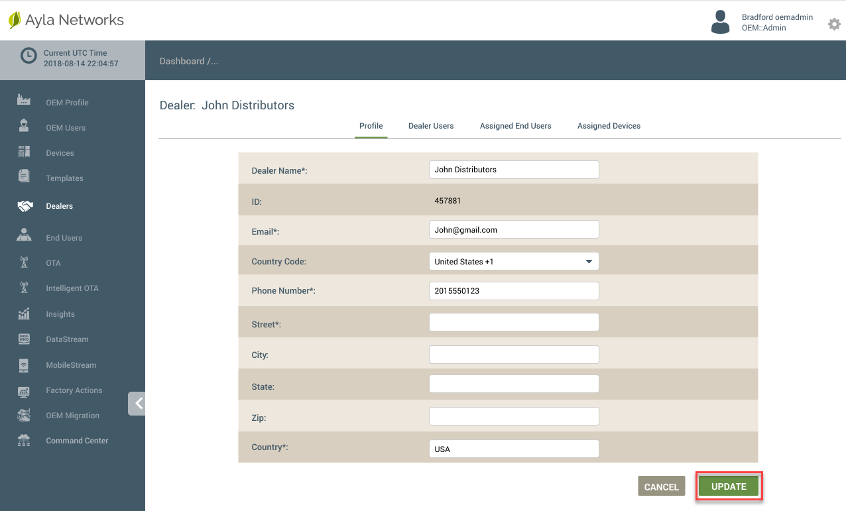Click the UPDATE button
Viewport: 846px width, 511px height.
pyautogui.click(x=729, y=486)
